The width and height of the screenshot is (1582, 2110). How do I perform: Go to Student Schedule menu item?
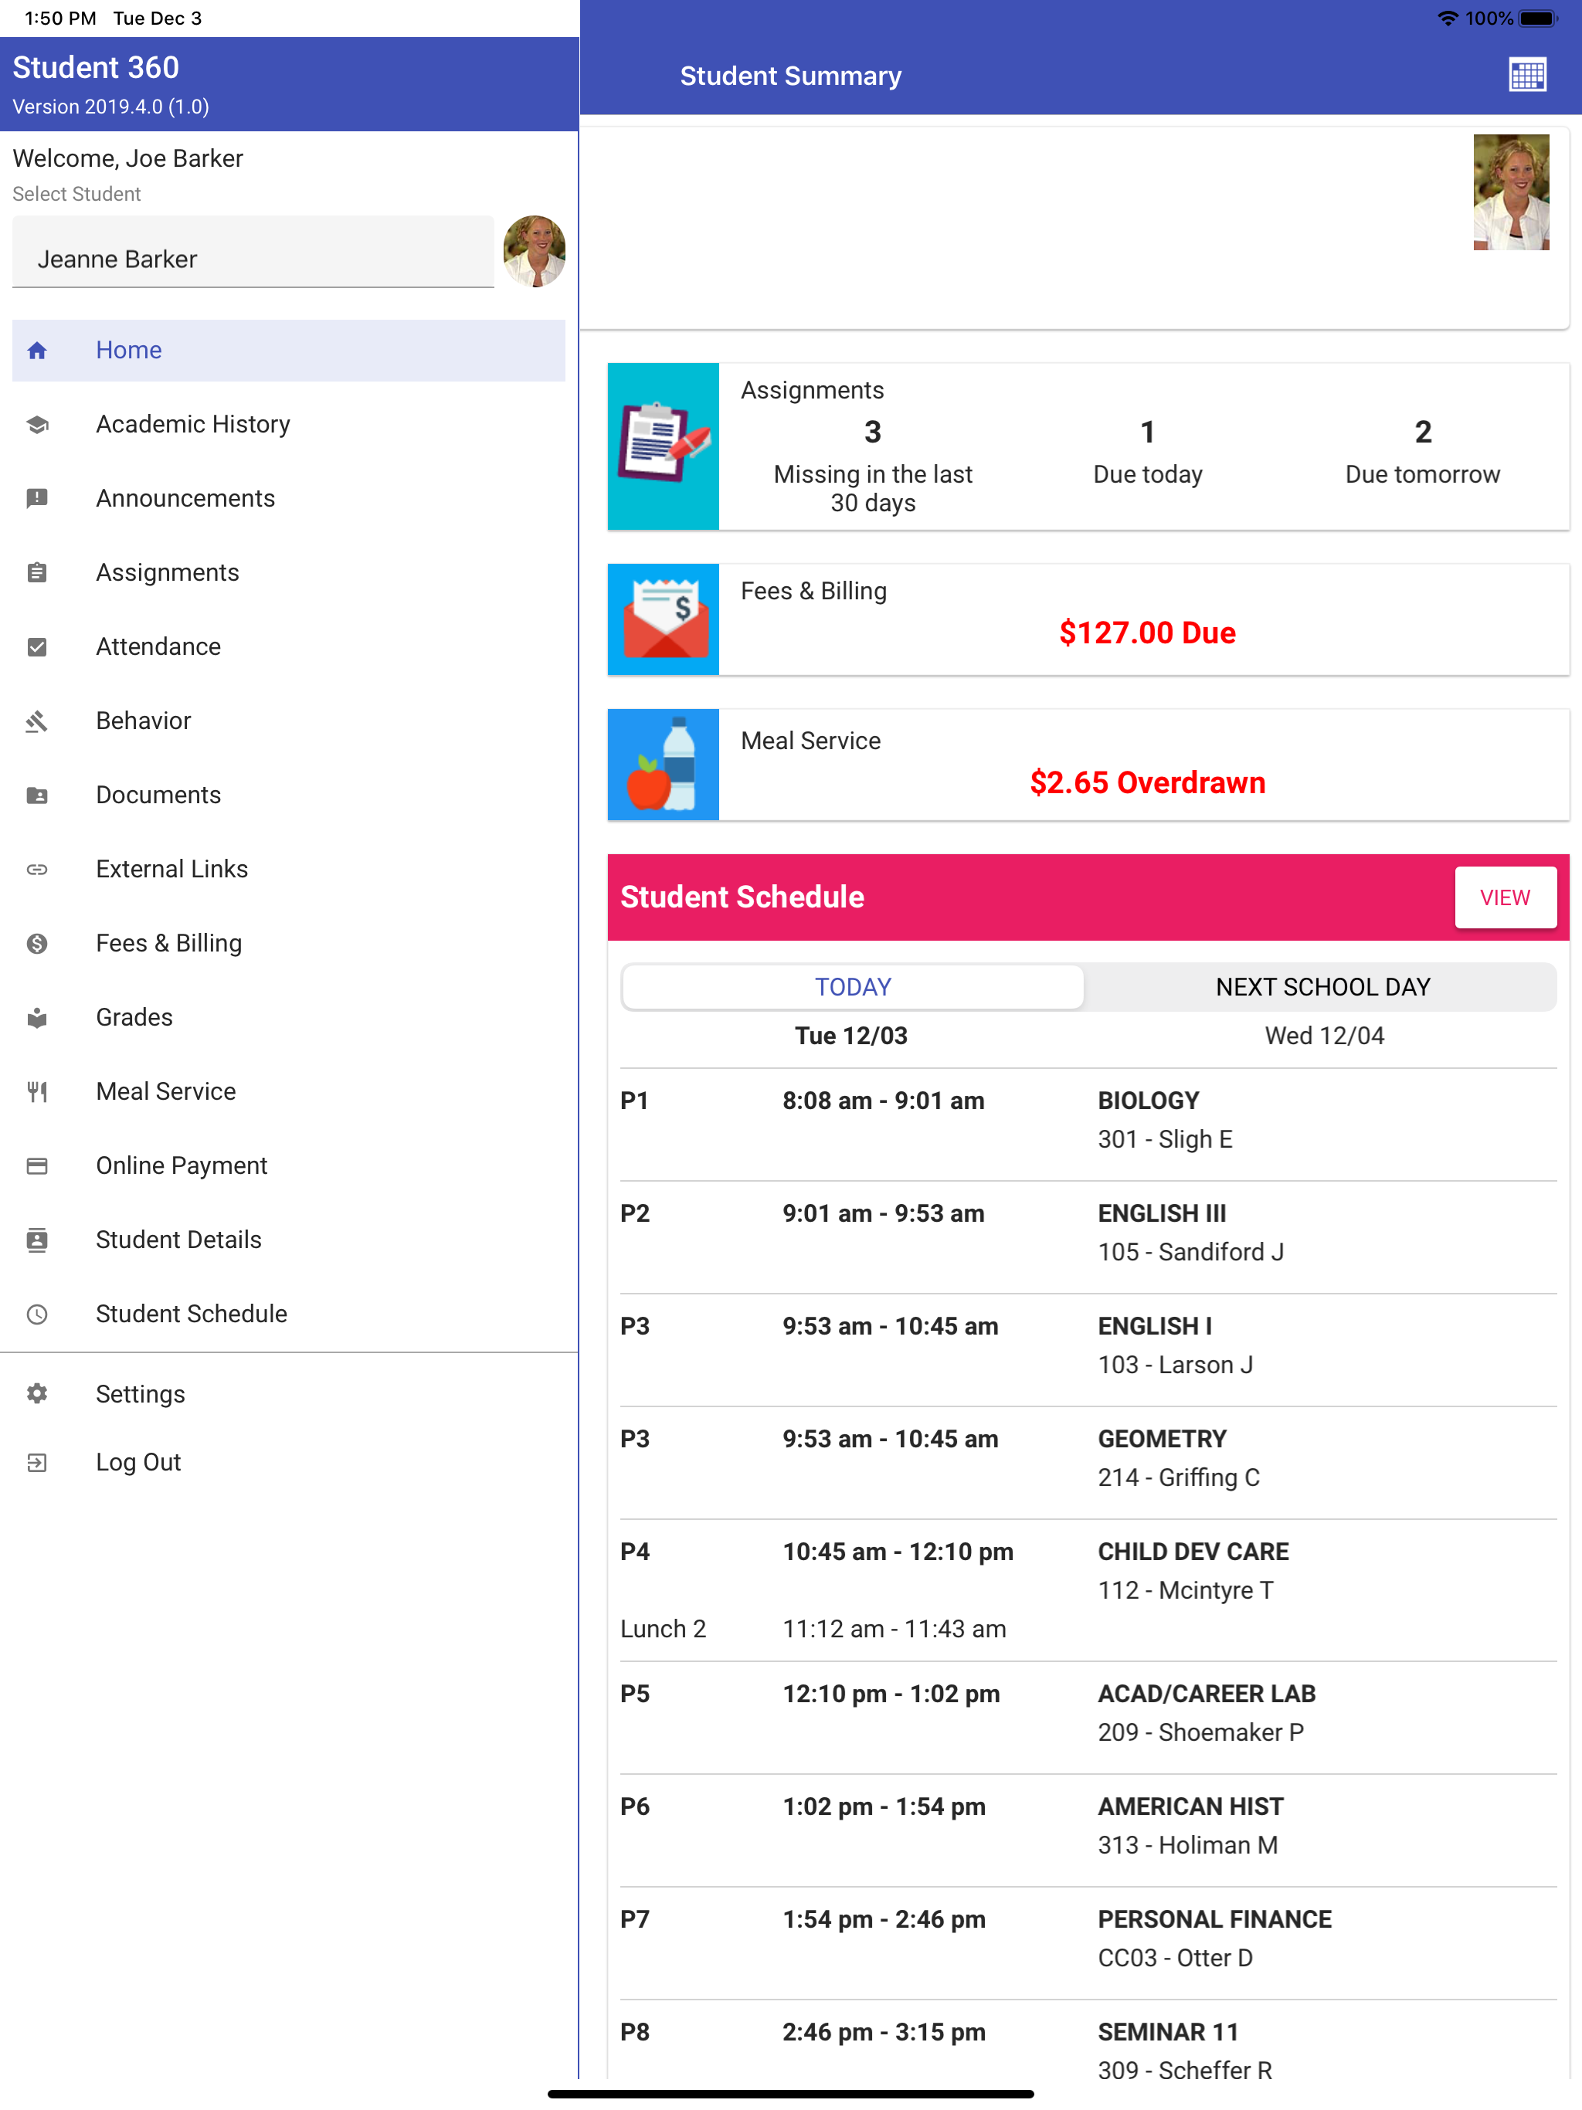coord(191,1314)
